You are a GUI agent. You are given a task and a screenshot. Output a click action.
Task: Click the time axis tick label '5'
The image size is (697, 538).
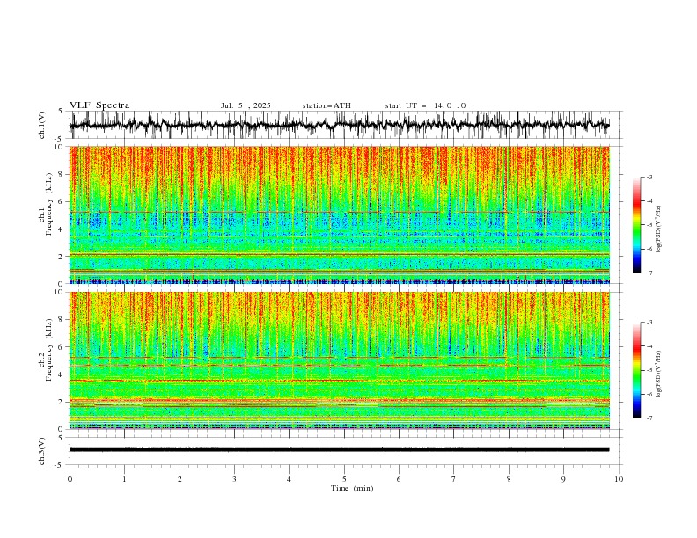(344, 479)
